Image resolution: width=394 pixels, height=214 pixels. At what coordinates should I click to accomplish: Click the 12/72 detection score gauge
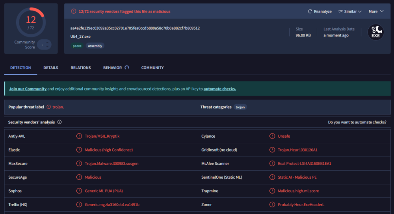tap(31, 22)
